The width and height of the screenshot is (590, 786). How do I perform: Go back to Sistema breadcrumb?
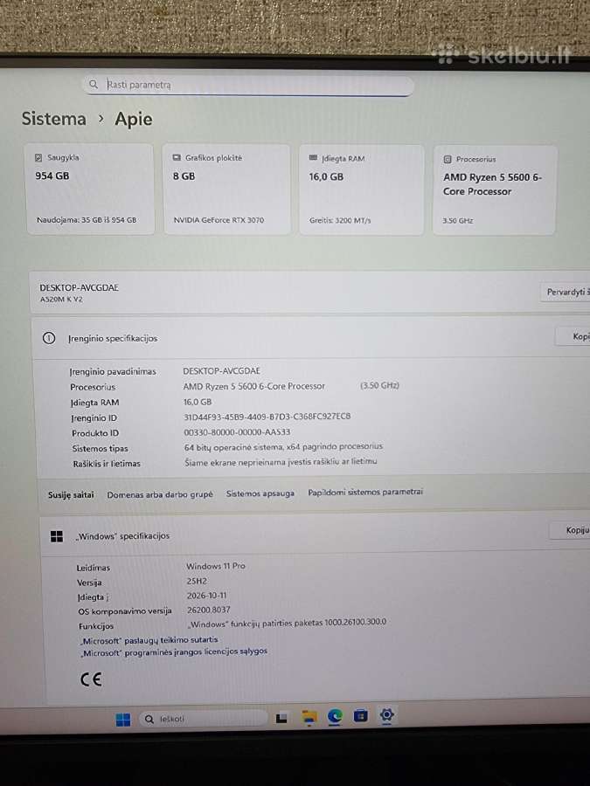pos(53,119)
